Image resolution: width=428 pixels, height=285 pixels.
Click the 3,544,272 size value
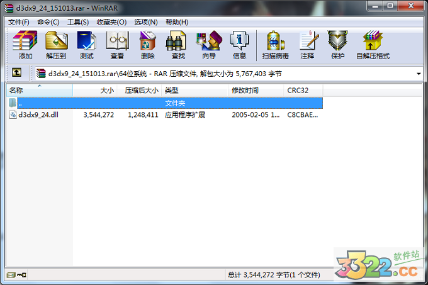coord(99,115)
